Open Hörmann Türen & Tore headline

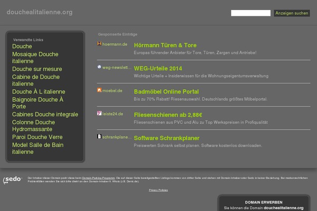click(165, 45)
